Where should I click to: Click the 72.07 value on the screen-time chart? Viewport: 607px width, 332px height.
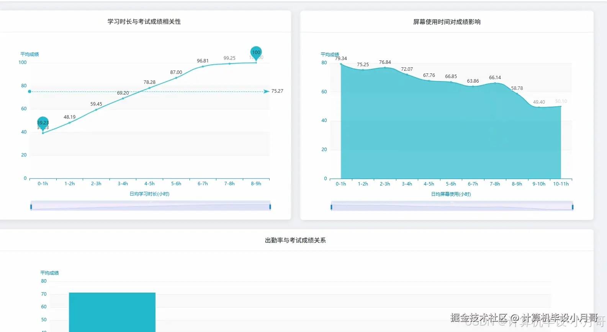tap(407, 69)
